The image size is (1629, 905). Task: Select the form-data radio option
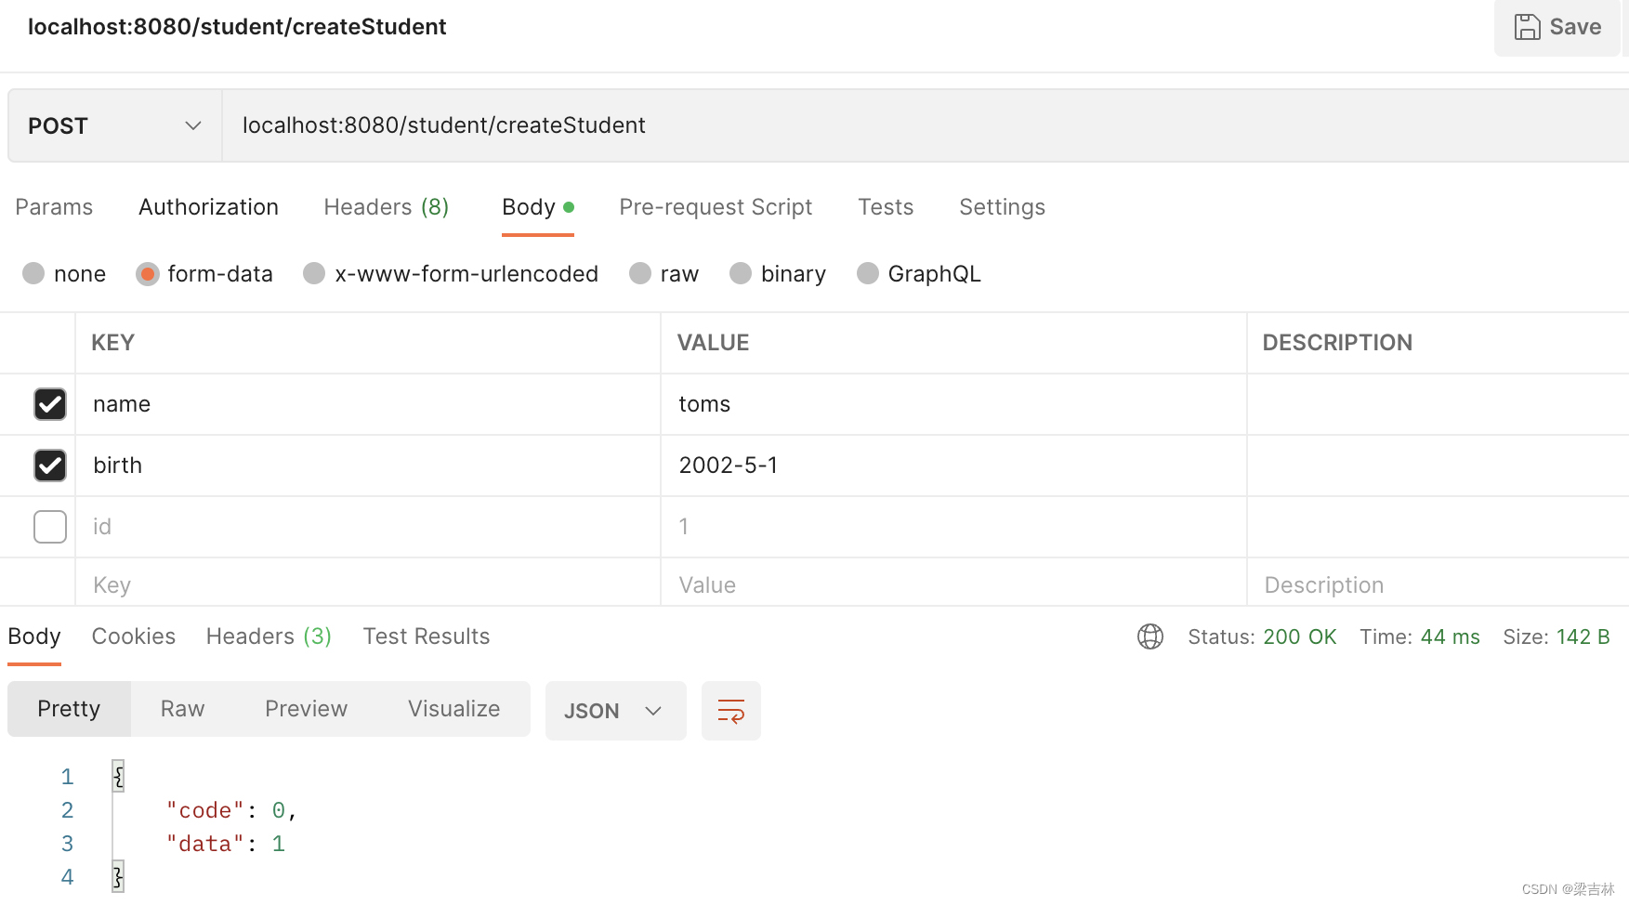click(147, 274)
